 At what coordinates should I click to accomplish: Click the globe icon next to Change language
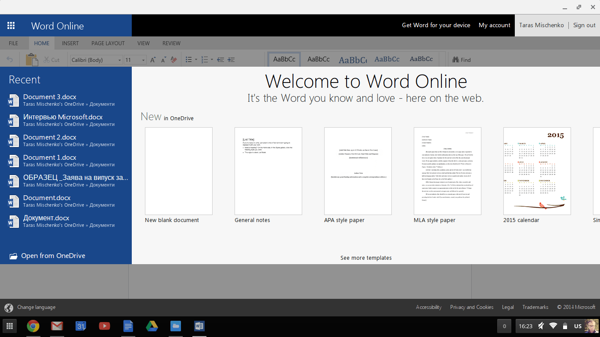pyautogui.click(x=9, y=308)
